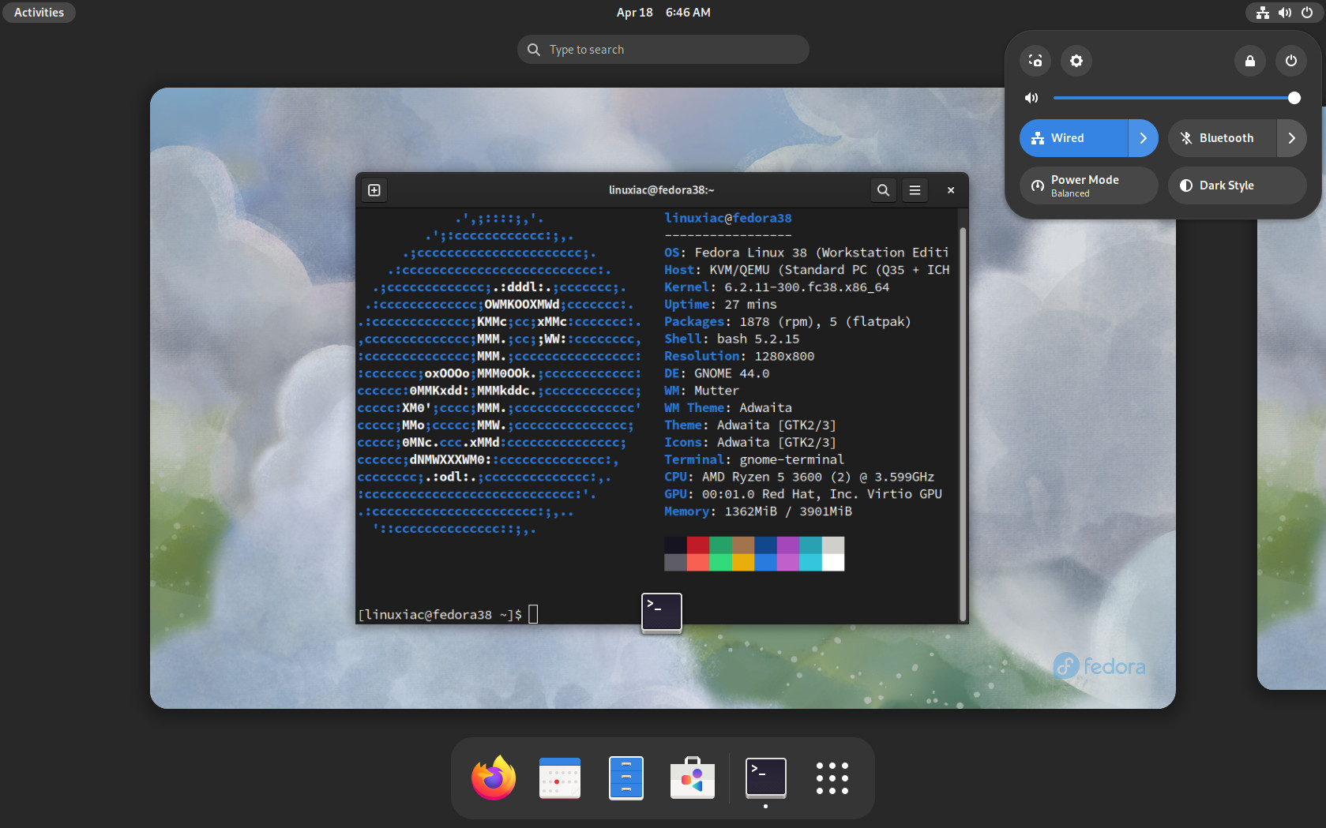Screen dimensions: 1326x828
Task: Launch the Calendar app in the dock
Action: [x=560, y=778]
